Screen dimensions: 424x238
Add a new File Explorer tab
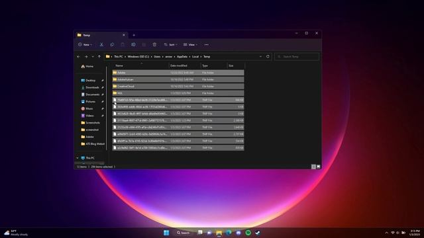134,35
